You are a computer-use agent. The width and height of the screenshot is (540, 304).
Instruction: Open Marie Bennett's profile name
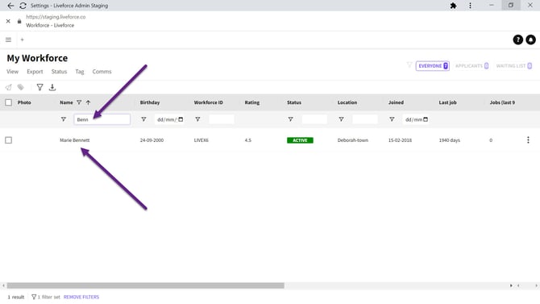(75, 140)
